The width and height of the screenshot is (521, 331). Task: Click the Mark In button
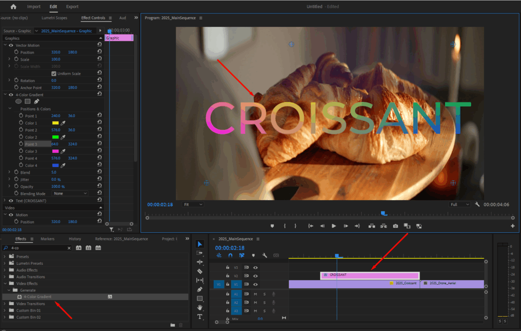285,226
